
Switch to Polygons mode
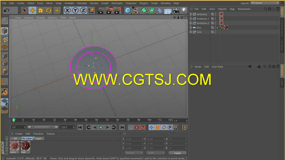coord(5,71)
